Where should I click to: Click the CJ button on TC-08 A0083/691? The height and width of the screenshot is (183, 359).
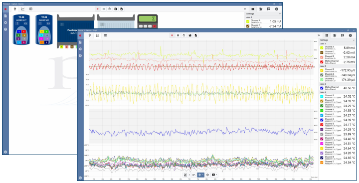point(48,23)
